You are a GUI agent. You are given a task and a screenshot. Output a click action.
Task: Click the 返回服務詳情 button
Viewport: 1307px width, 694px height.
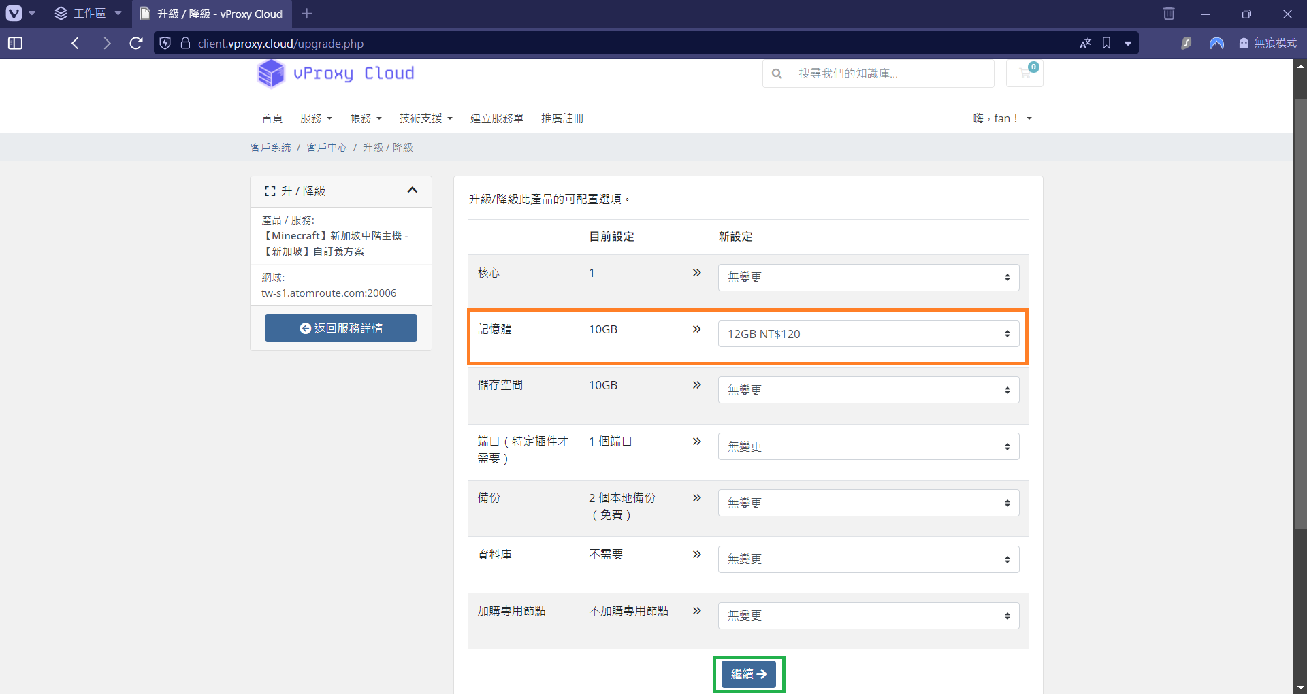pos(341,328)
